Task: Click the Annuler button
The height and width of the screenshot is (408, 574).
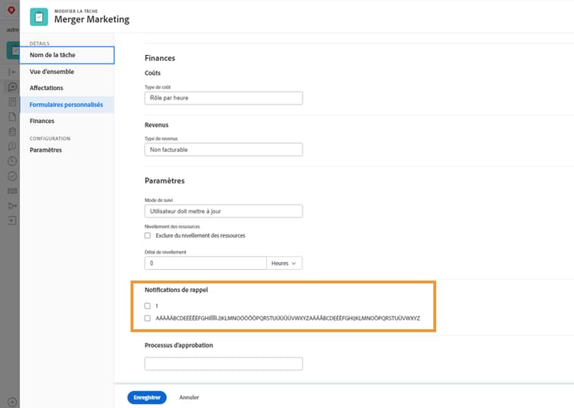Action: point(189,397)
